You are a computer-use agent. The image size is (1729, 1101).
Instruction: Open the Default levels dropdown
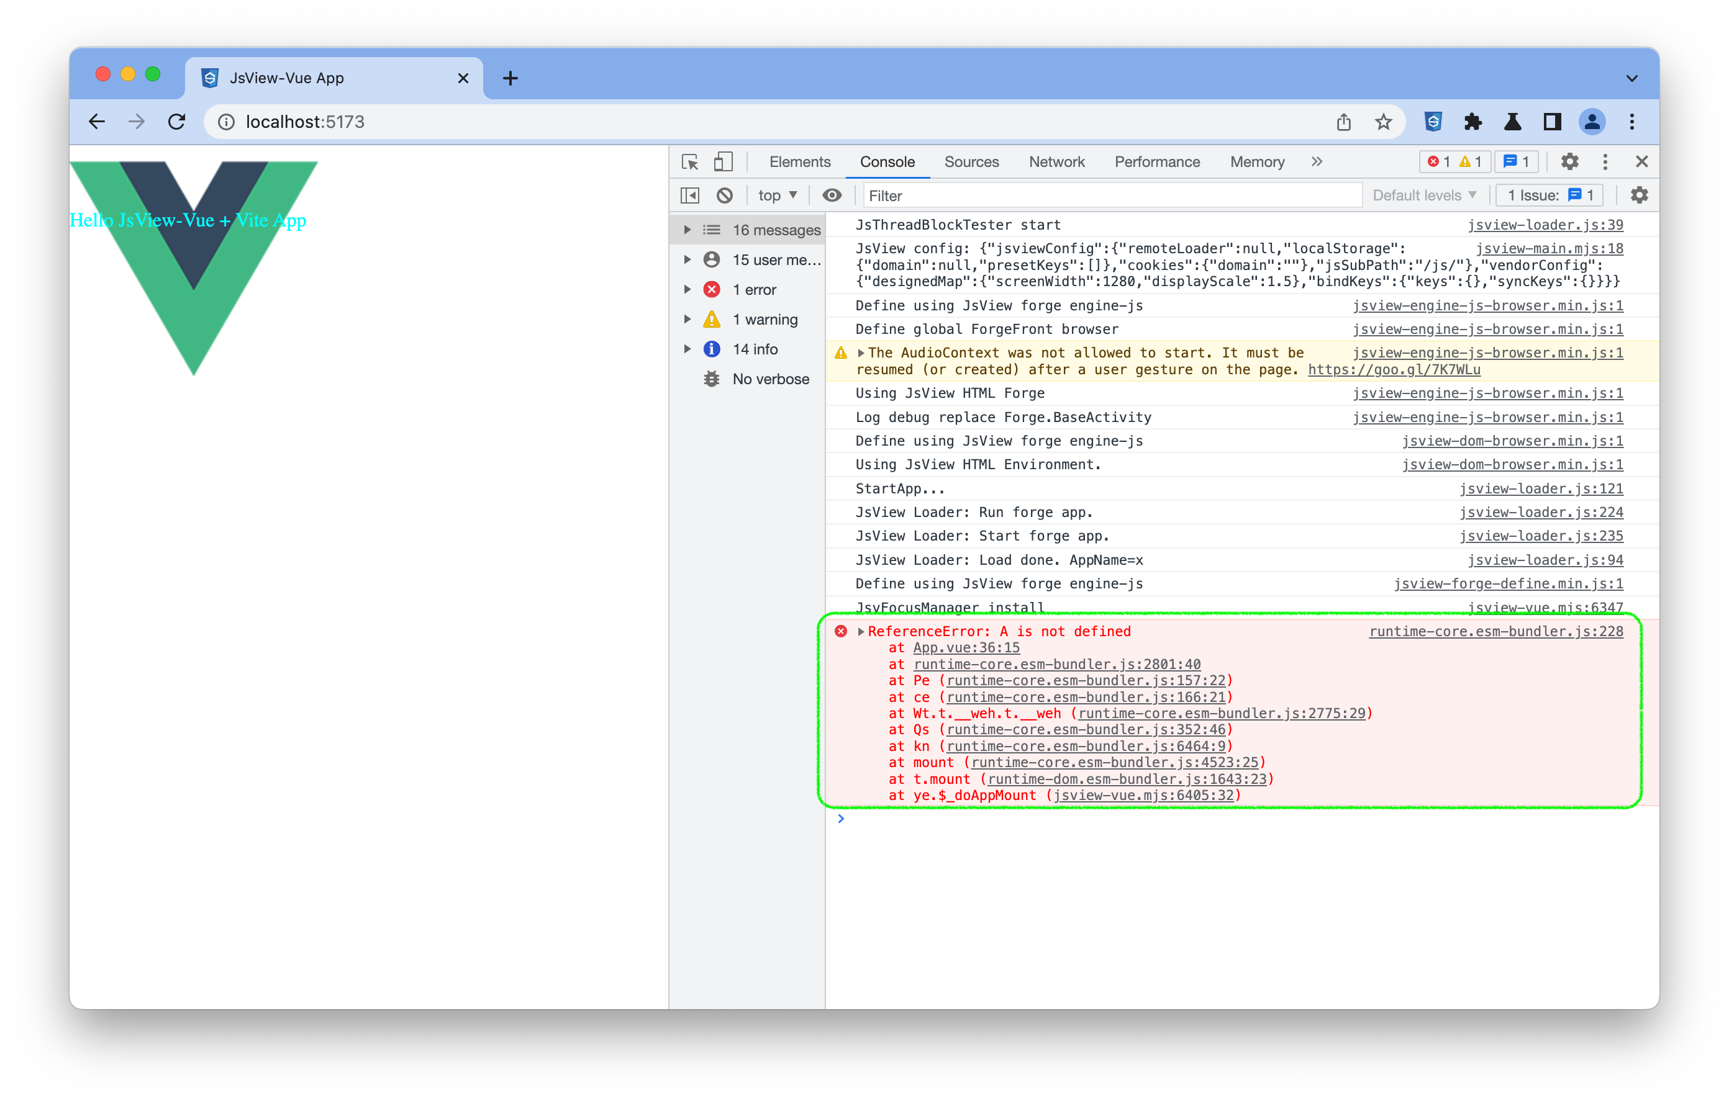pos(1424,195)
